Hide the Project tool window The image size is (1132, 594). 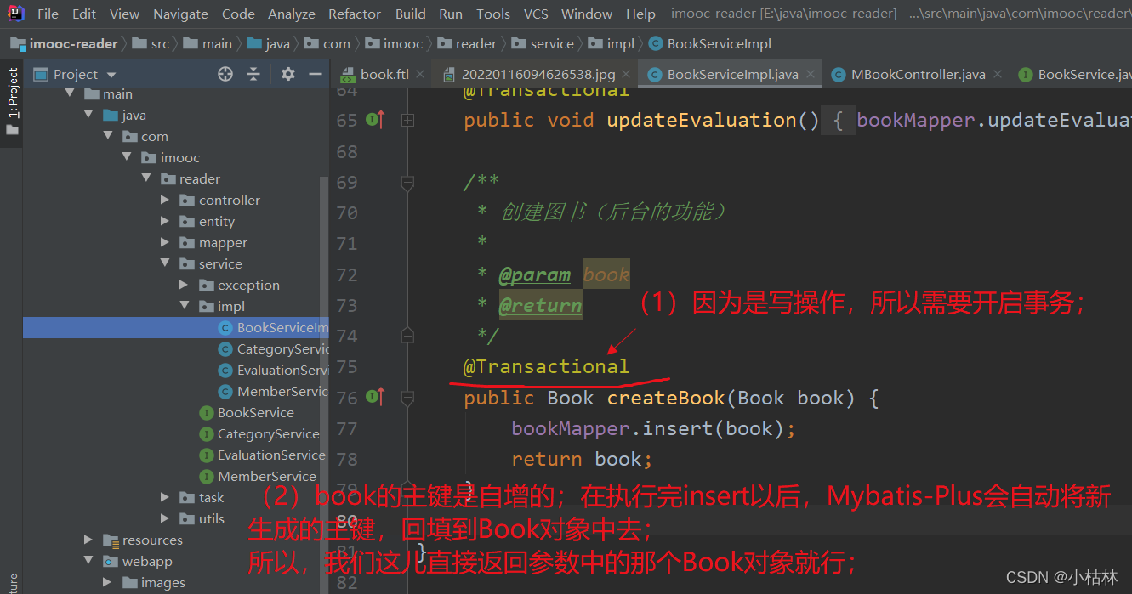click(314, 75)
